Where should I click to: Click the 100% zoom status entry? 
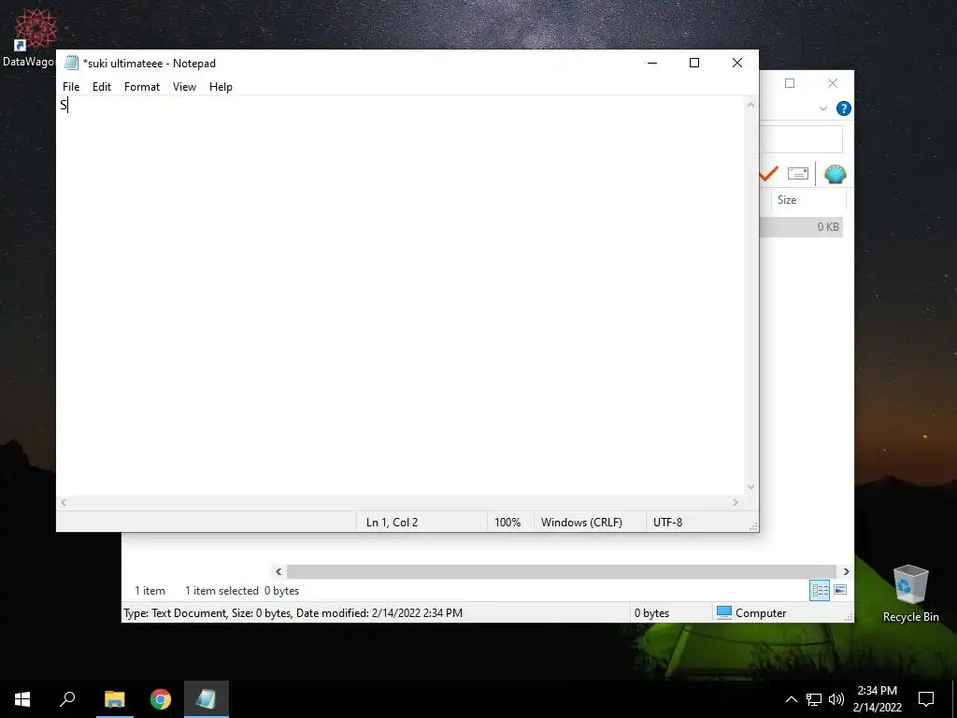point(507,523)
